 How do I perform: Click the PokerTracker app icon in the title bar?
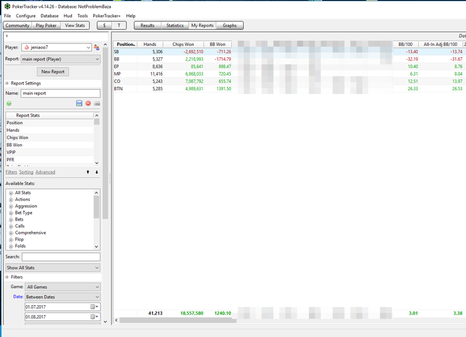(x=7, y=6)
